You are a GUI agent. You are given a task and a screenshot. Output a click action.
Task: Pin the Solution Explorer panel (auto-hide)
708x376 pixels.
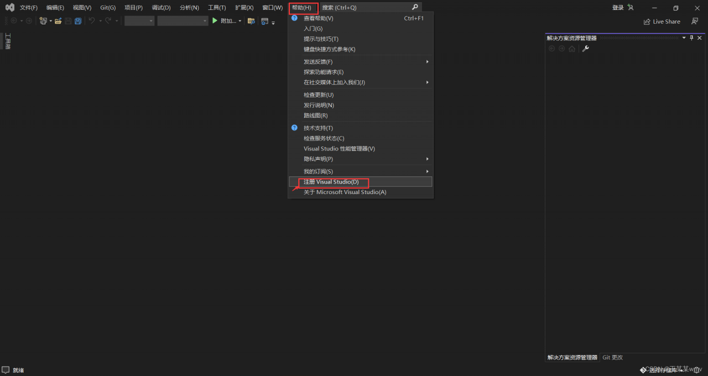[x=691, y=38]
